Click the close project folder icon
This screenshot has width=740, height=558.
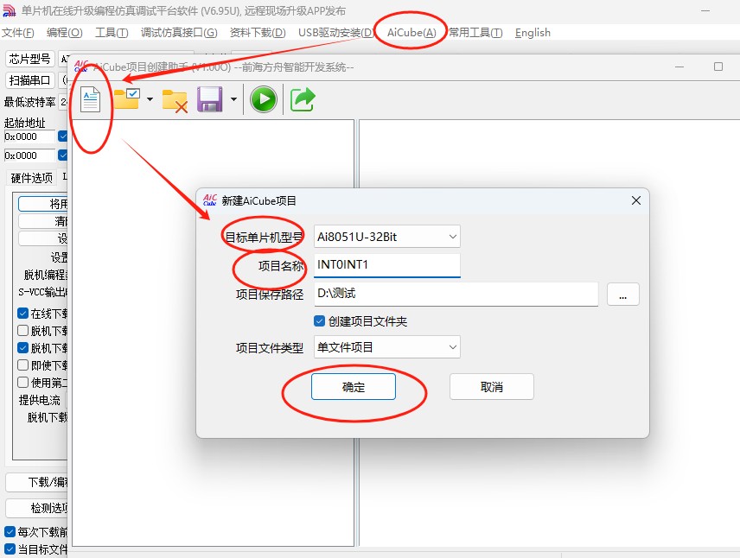[x=175, y=100]
